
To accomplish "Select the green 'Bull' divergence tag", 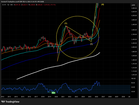I will pos(53,93).
